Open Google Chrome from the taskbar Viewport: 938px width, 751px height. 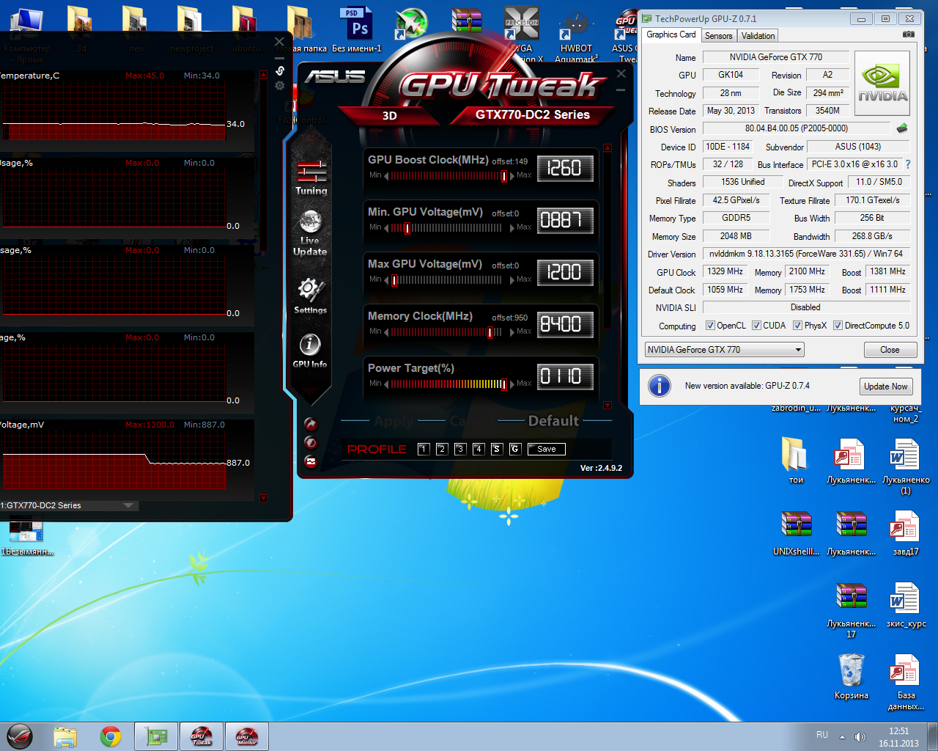pos(111,736)
